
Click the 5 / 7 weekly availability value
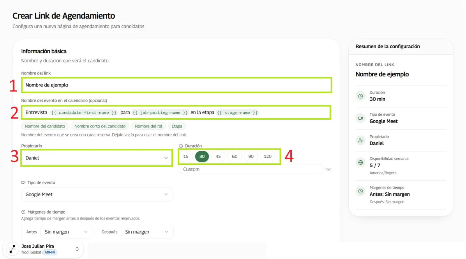375,165
